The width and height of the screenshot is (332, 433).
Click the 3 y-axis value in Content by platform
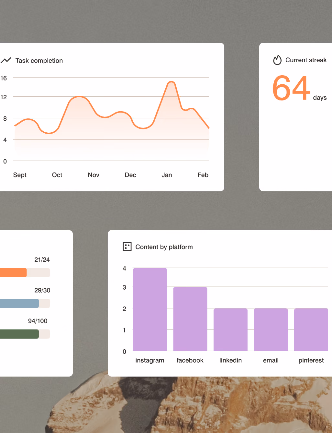(x=124, y=287)
